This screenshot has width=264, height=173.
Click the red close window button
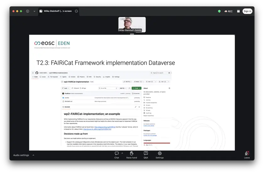click(x=14, y=11)
